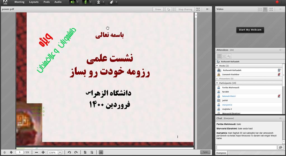Open the Share pod options menu
Viewport: 286px width, 156px height.
pos(207,9)
